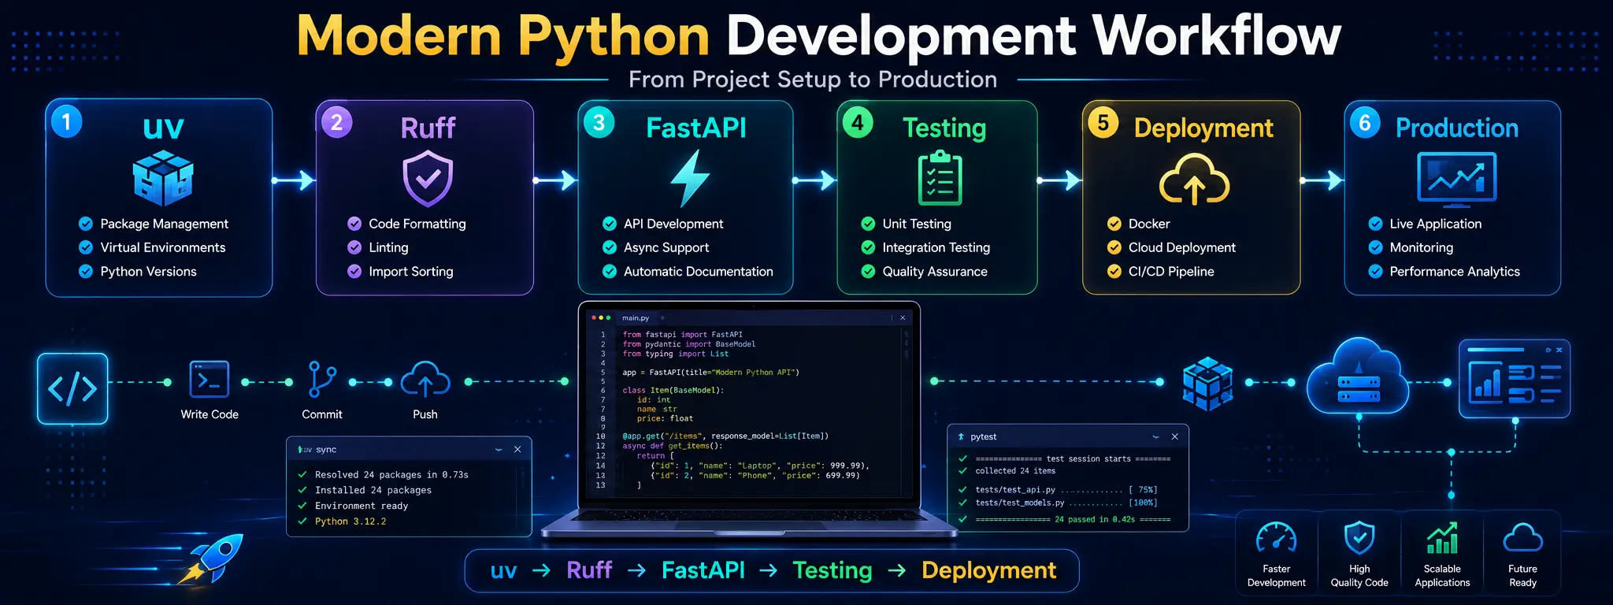Image resolution: width=1613 pixels, height=605 pixels.
Task: Click "Cloud Deployment" in Deployment card
Action: [x=1182, y=247]
